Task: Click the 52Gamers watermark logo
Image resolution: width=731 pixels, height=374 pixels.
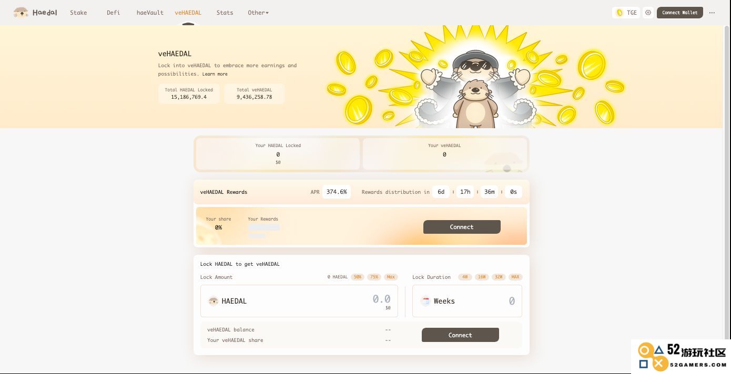Action: [x=681, y=357]
